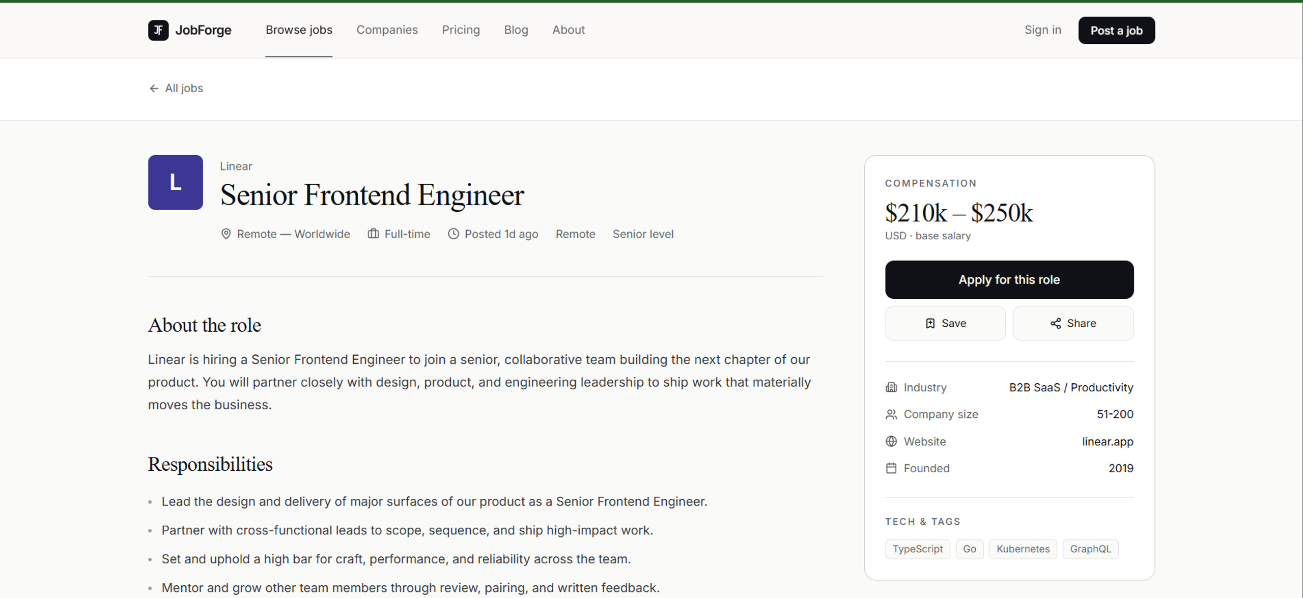Click the bullet starting 'Lead the design and delivery'
This screenshot has height=598, width=1303.
pos(435,502)
